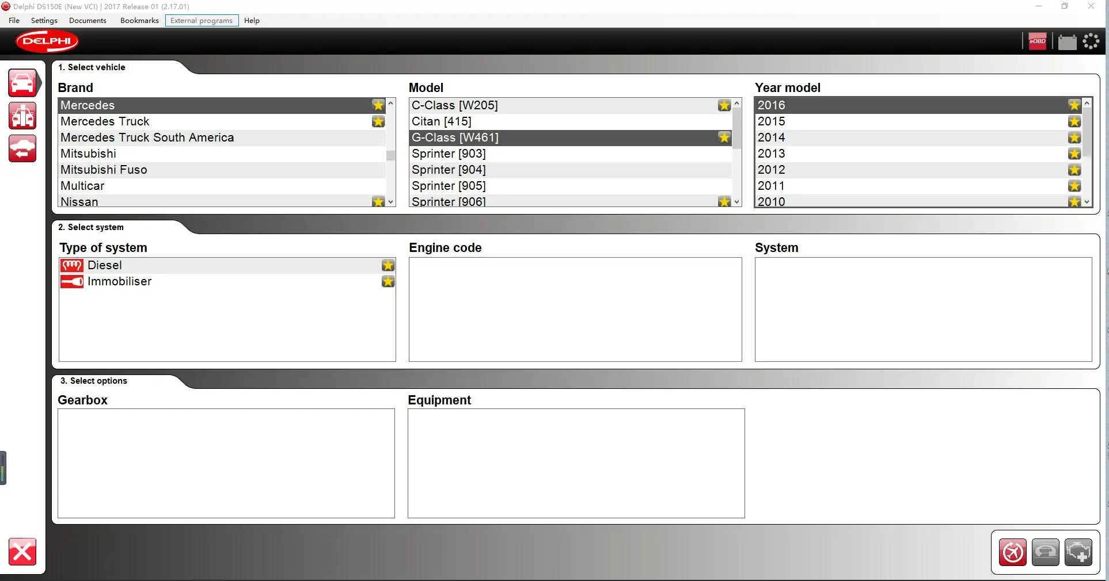The height and width of the screenshot is (581, 1109).
Task: Select Multicar in the Brand list
Action: [x=222, y=186]
